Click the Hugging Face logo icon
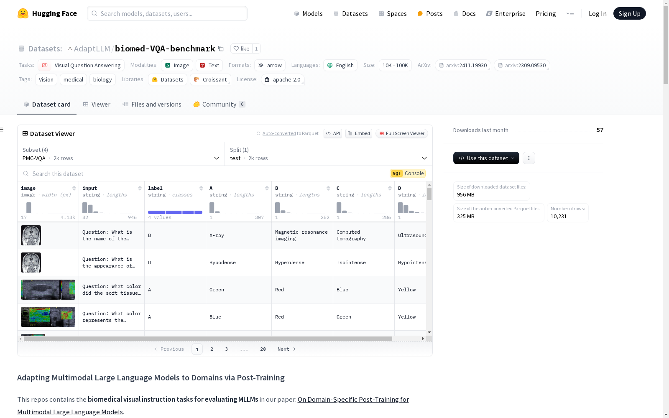Image resolution: width=669 pixels, height=418 pixels. click(x=23, y=13)
